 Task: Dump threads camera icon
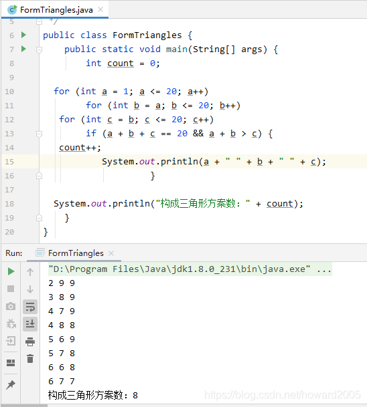[11, 306]
